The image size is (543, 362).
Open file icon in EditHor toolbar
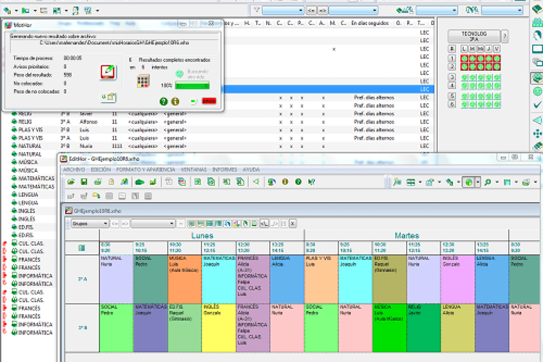click(71, 182)
